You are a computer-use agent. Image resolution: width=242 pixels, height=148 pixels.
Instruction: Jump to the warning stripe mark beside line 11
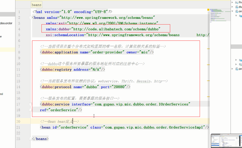(208, 65)
